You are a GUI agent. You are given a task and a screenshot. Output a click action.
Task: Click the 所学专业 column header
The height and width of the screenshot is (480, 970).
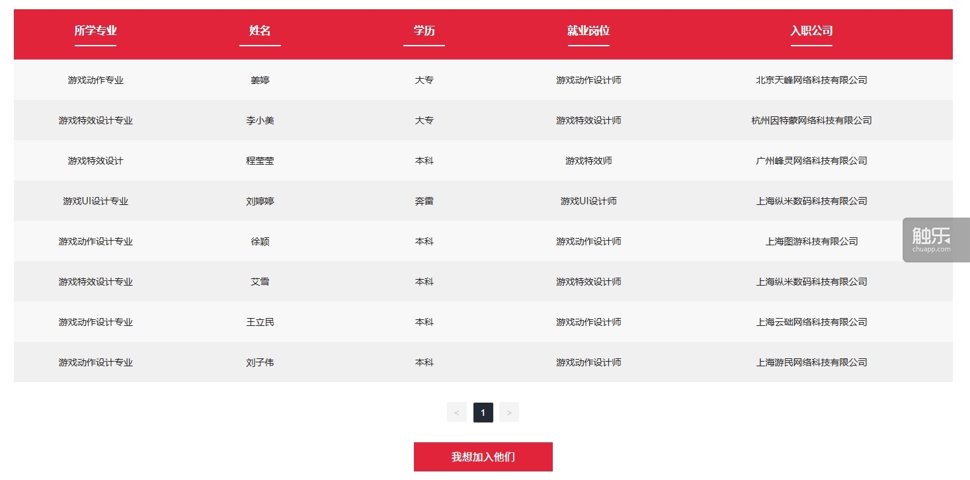tap(95, 30)
